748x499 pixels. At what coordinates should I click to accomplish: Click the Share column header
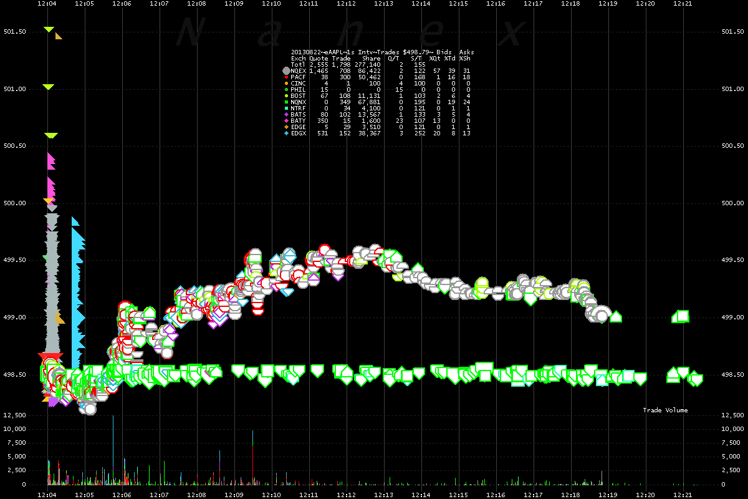click(x=370, y=59)
